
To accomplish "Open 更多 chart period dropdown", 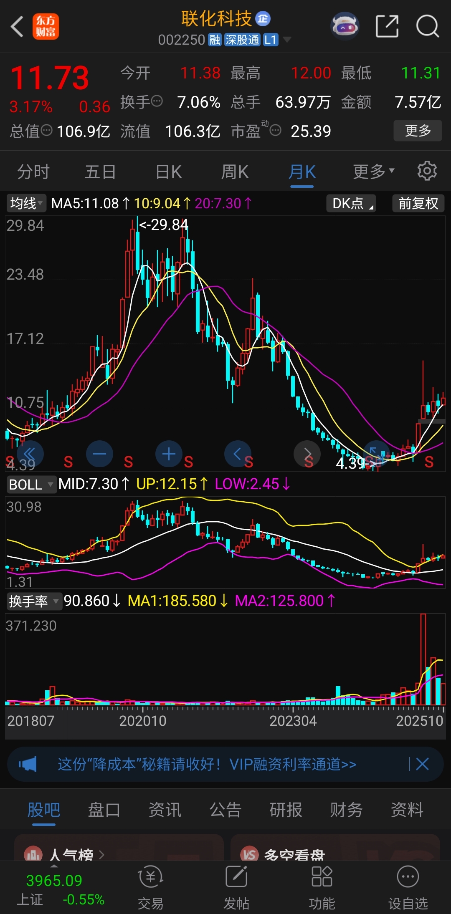I will pyautogui.click(x=373, y=171).
